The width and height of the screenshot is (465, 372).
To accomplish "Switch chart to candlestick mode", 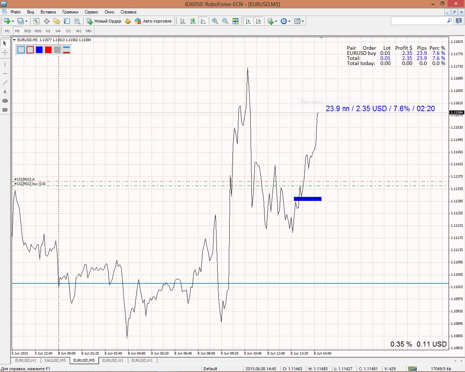I will (x=193, y=21).
